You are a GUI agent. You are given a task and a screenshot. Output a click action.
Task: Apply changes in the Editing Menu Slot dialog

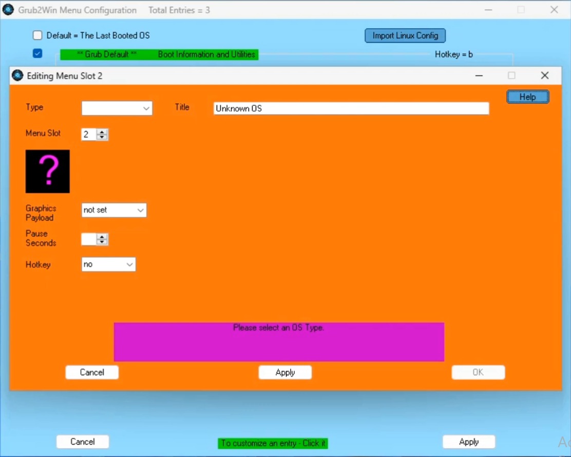tap(285, 372)
